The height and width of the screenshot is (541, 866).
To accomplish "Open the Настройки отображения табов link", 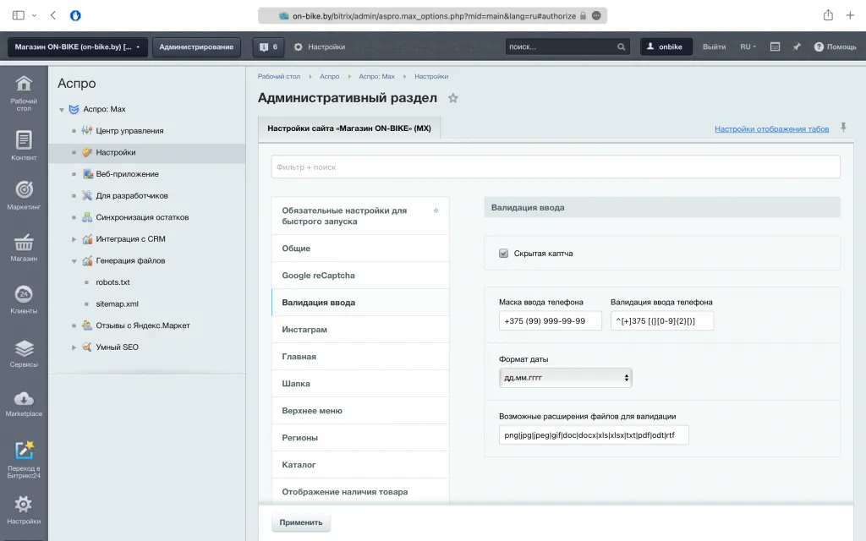I will pos(771,129).
